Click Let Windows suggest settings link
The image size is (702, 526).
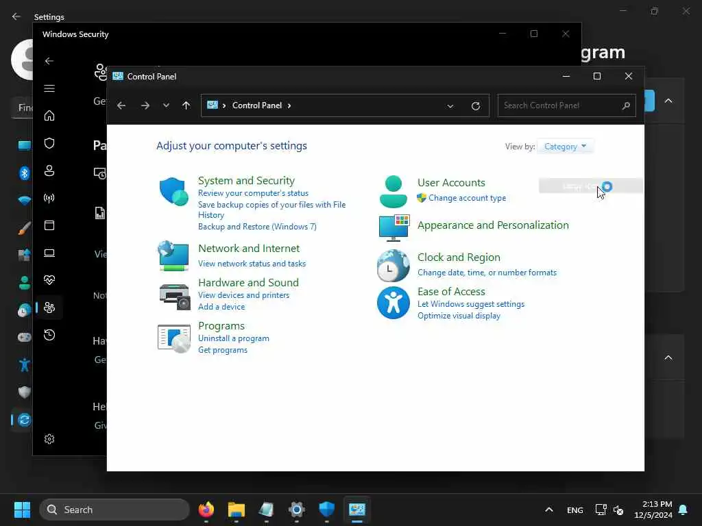tap(471, 304)
